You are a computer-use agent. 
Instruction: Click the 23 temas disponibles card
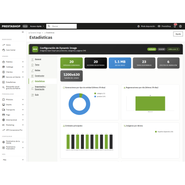tap(144, 63)
